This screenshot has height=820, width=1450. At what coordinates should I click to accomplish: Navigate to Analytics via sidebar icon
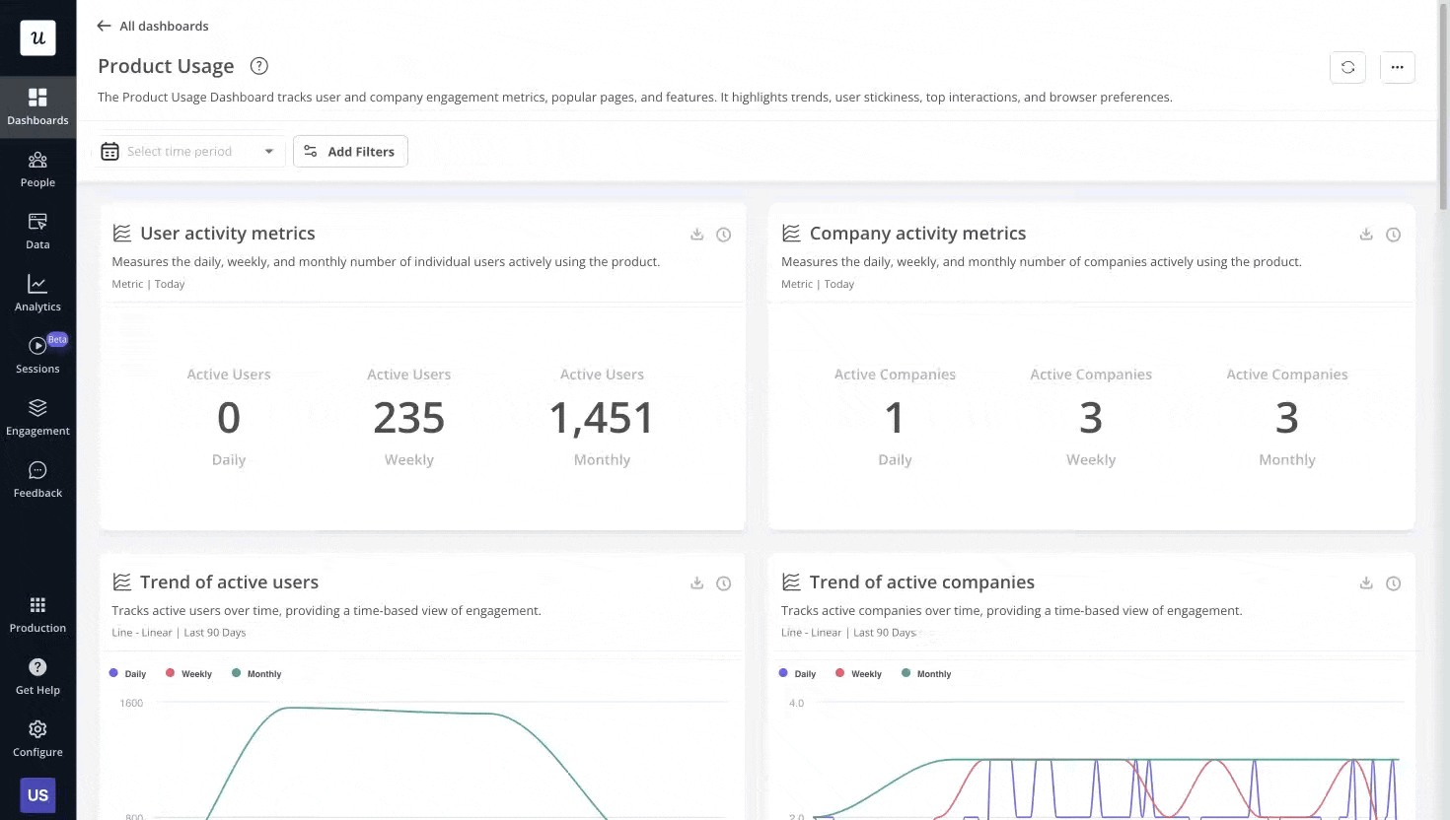(x=37, y=292)
